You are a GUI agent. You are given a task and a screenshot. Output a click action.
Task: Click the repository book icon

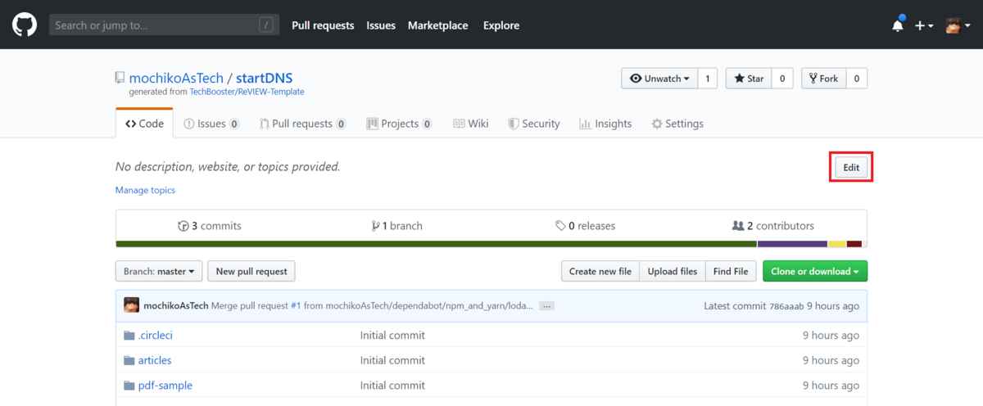click(x=120, y=79)
